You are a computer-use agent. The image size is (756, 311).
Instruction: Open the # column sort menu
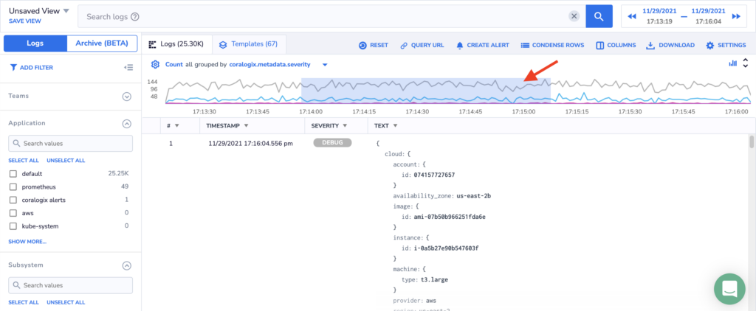177,125
